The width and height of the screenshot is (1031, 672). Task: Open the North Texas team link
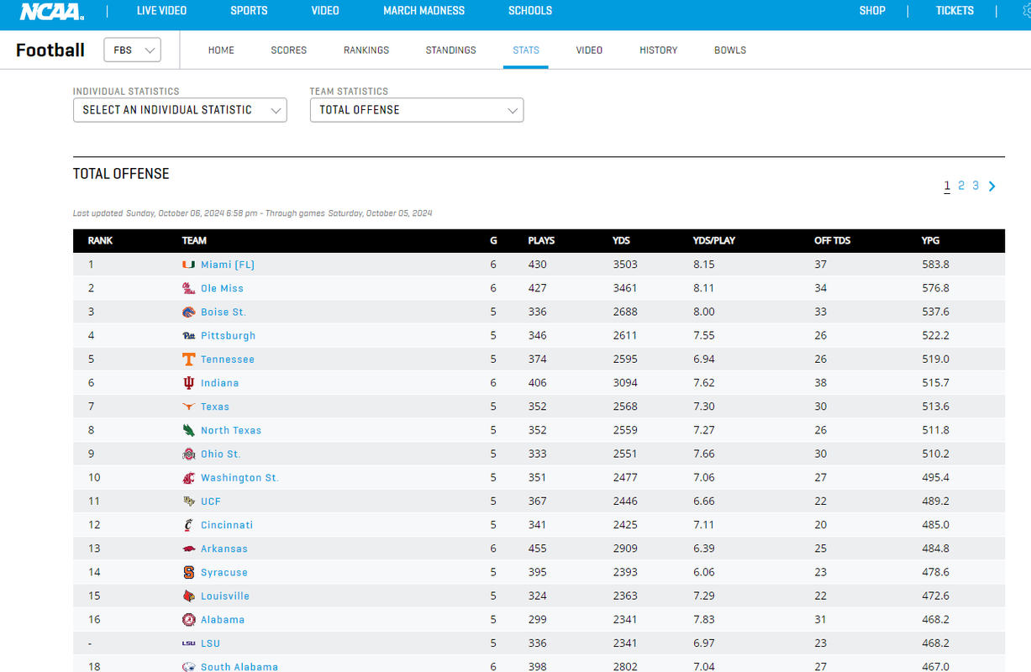[x=231, y=430]
